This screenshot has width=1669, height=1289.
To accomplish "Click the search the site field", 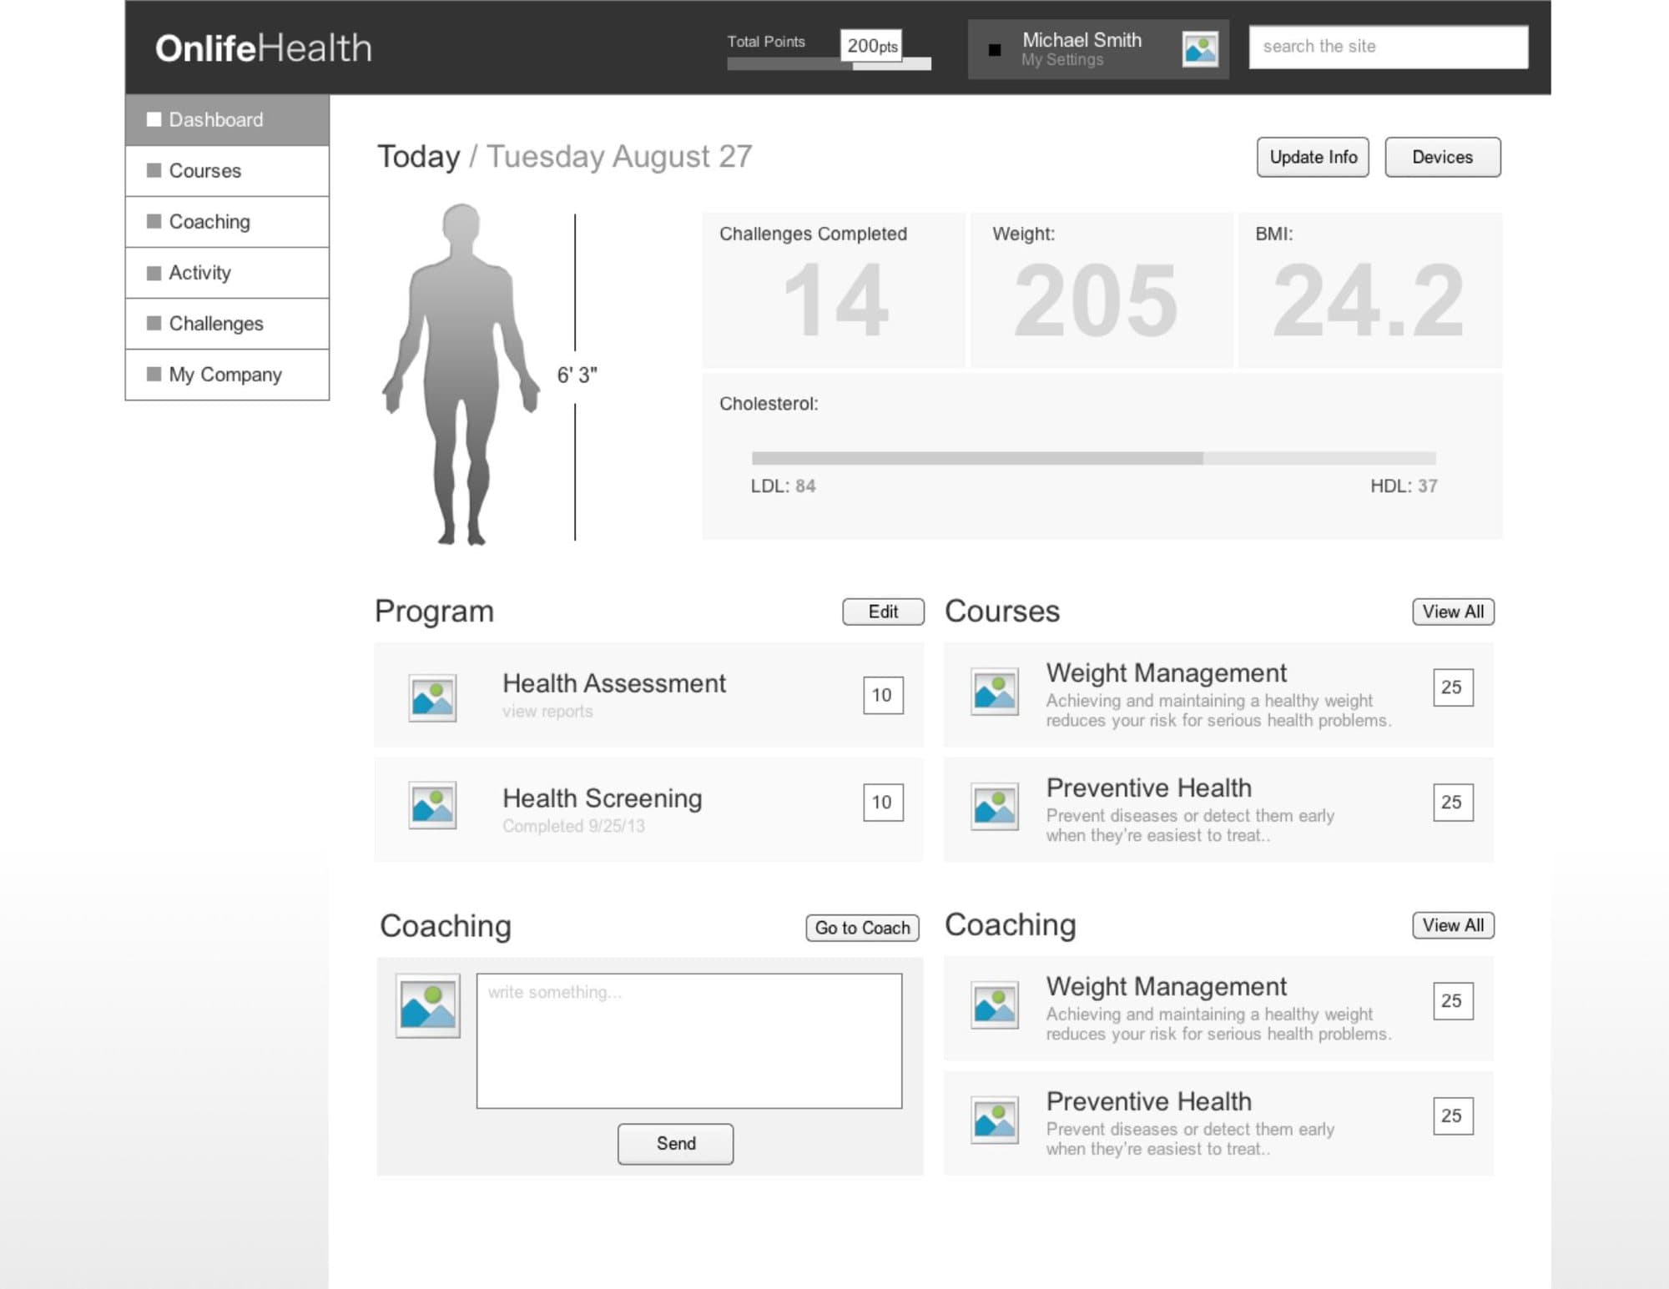I will pos(1389,47).
